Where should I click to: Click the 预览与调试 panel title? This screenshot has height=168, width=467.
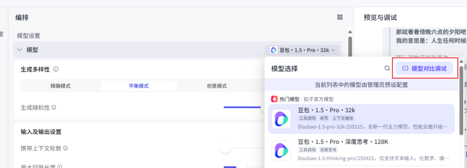tap(380, 18)
